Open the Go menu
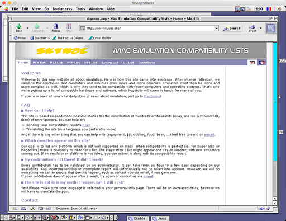 pyautogui.click(x=46, y=9)
